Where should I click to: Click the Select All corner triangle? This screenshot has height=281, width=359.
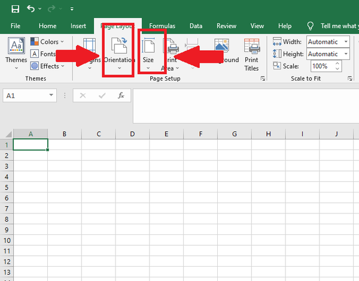8,134
